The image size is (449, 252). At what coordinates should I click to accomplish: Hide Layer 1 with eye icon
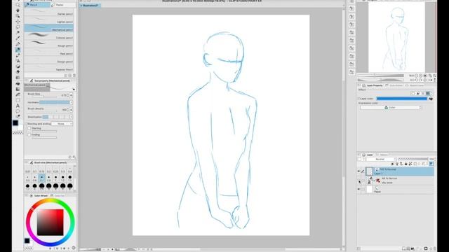point(358,171)
